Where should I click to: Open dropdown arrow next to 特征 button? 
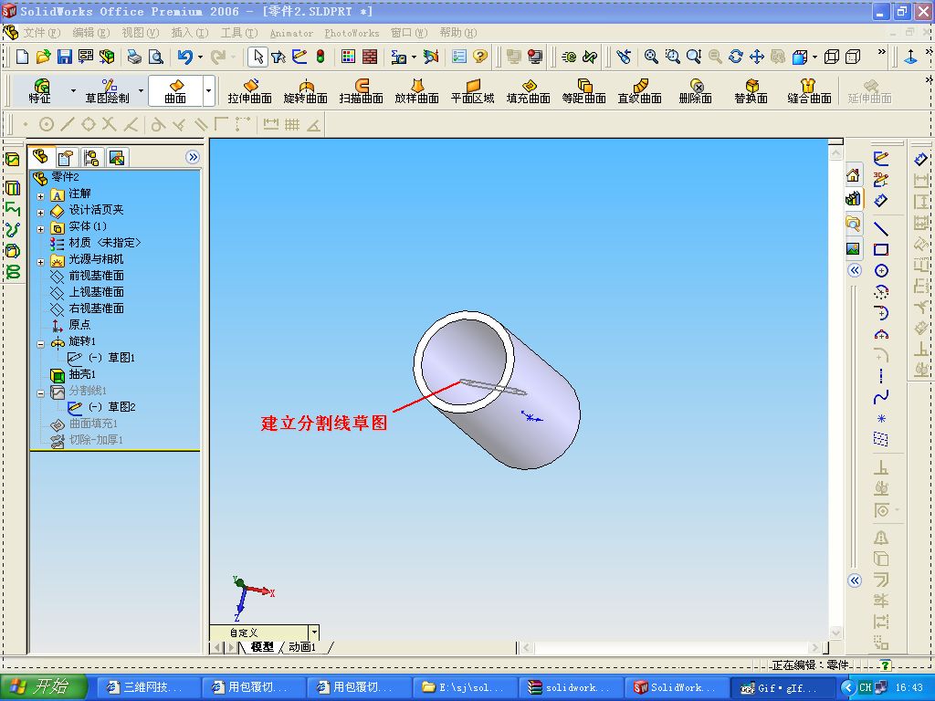coord(73,91)
